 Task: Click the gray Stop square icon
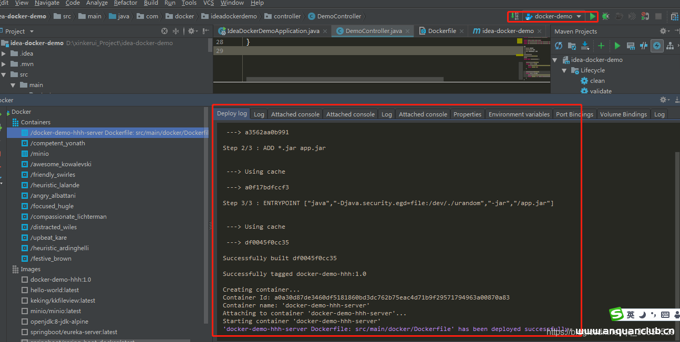[658, 16]
